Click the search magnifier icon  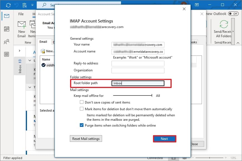coord(44,5)
